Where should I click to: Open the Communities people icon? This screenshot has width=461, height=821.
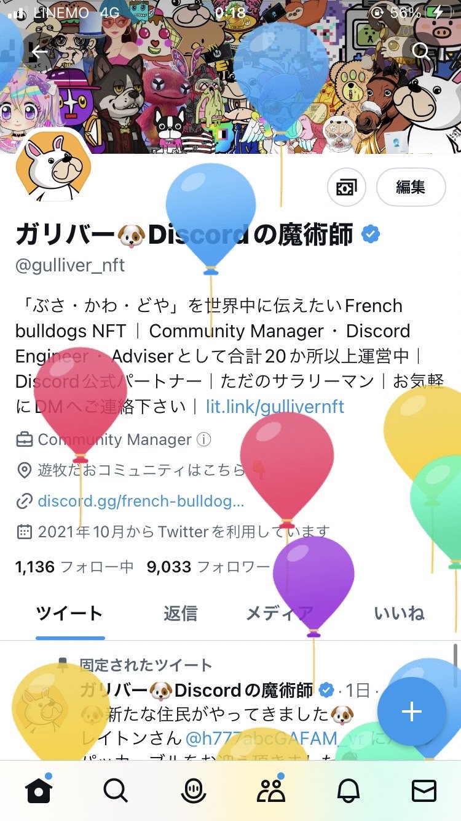(270, 790)
